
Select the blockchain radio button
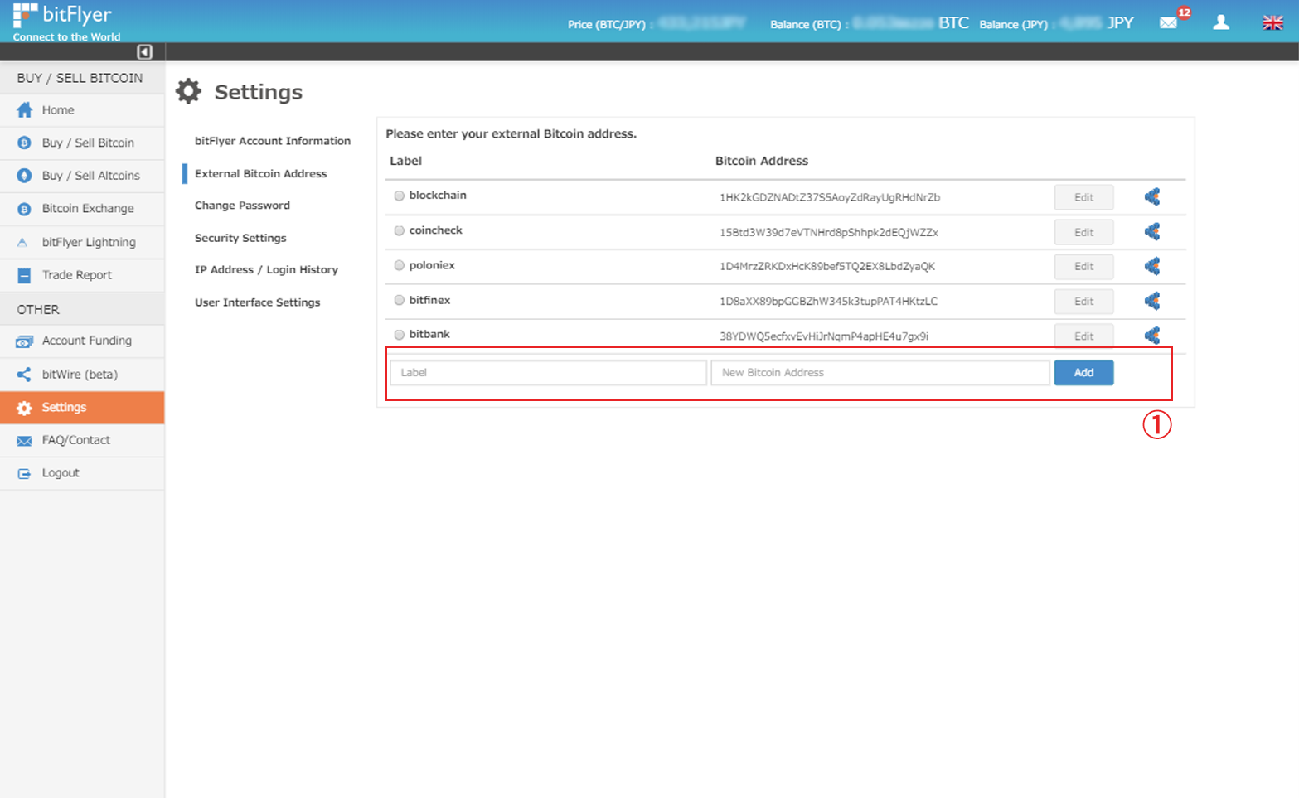click(x=400, y=196)
